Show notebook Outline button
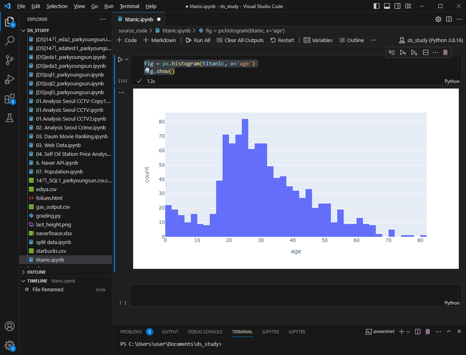This screenshot has height=355, width=466. pyautogui.click(x=351, y=40)
